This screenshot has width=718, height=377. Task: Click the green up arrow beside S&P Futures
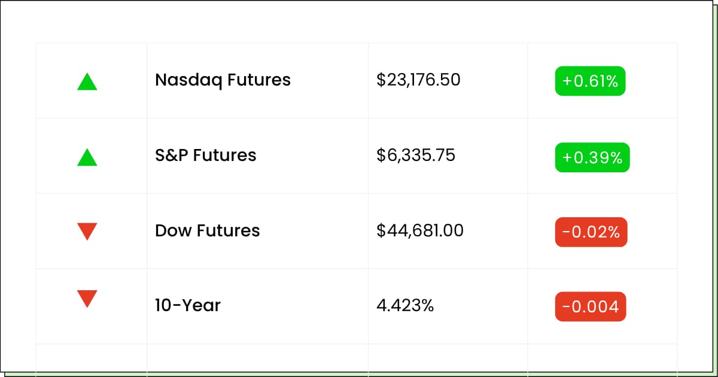pos(87,157)
